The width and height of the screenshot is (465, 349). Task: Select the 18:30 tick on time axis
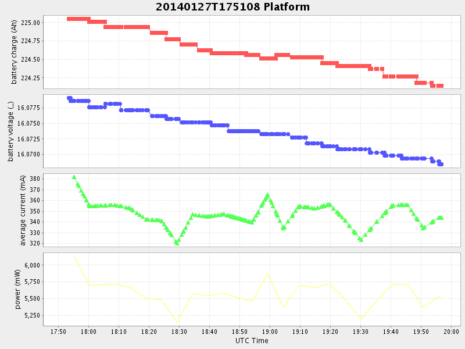point(179,332)
